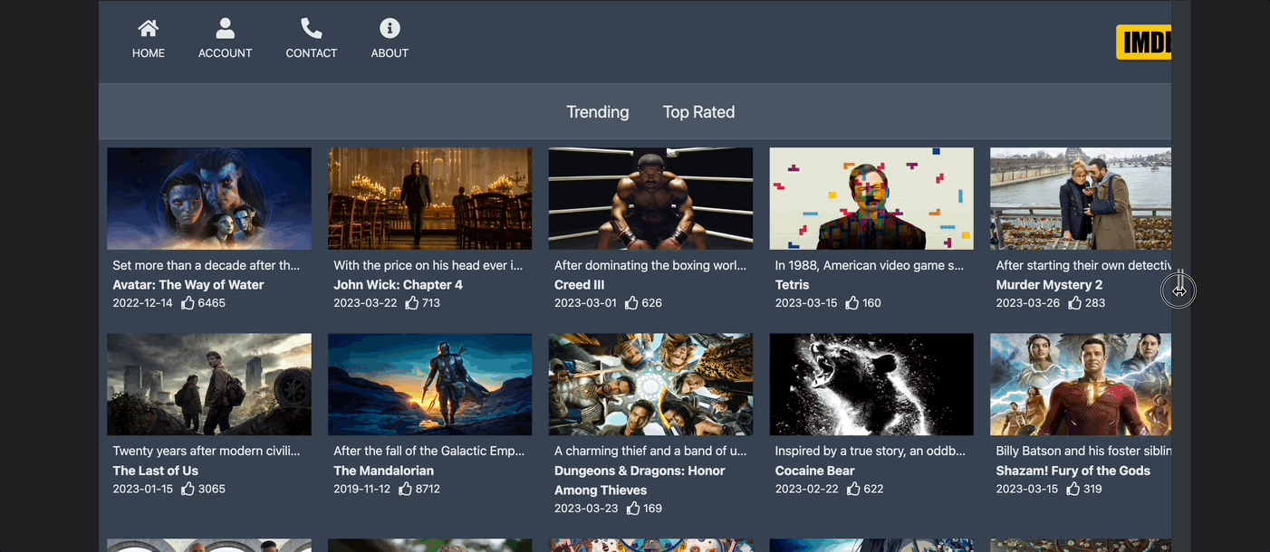Go to the Home page icon
Viewport: 1270px width, 552px height.
[x=149, y=28]
